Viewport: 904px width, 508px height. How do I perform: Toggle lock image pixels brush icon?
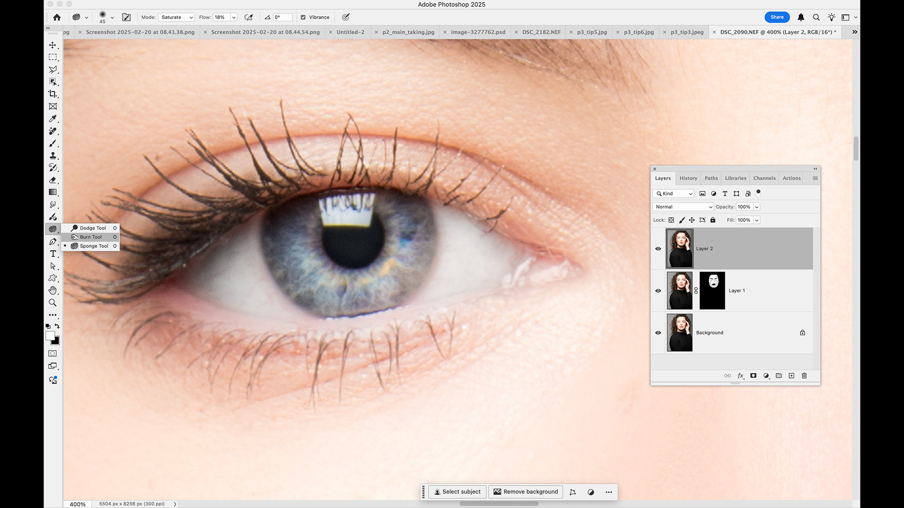pos(682,220)
